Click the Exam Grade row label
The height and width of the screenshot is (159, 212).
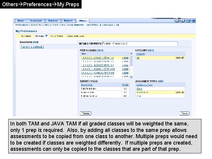click(87, 92)
